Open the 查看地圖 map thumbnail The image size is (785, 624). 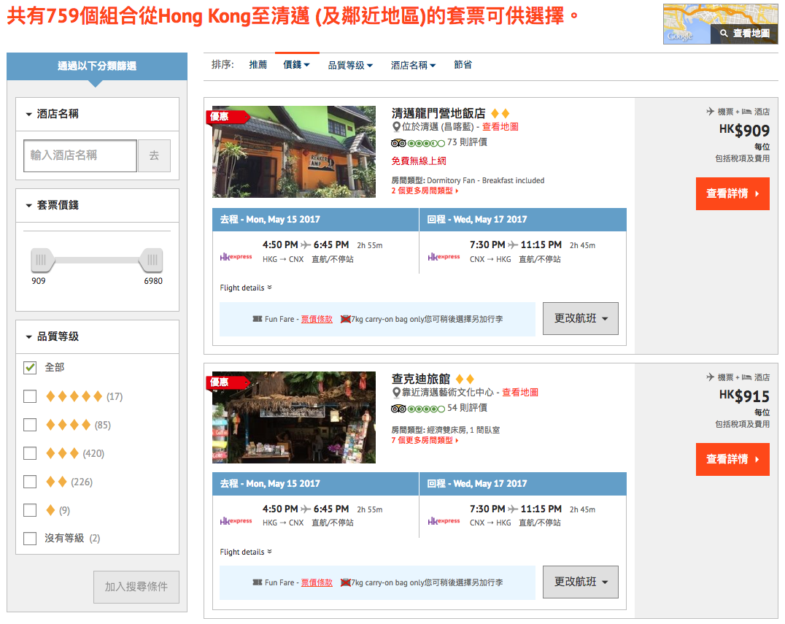tap(720, 24)
